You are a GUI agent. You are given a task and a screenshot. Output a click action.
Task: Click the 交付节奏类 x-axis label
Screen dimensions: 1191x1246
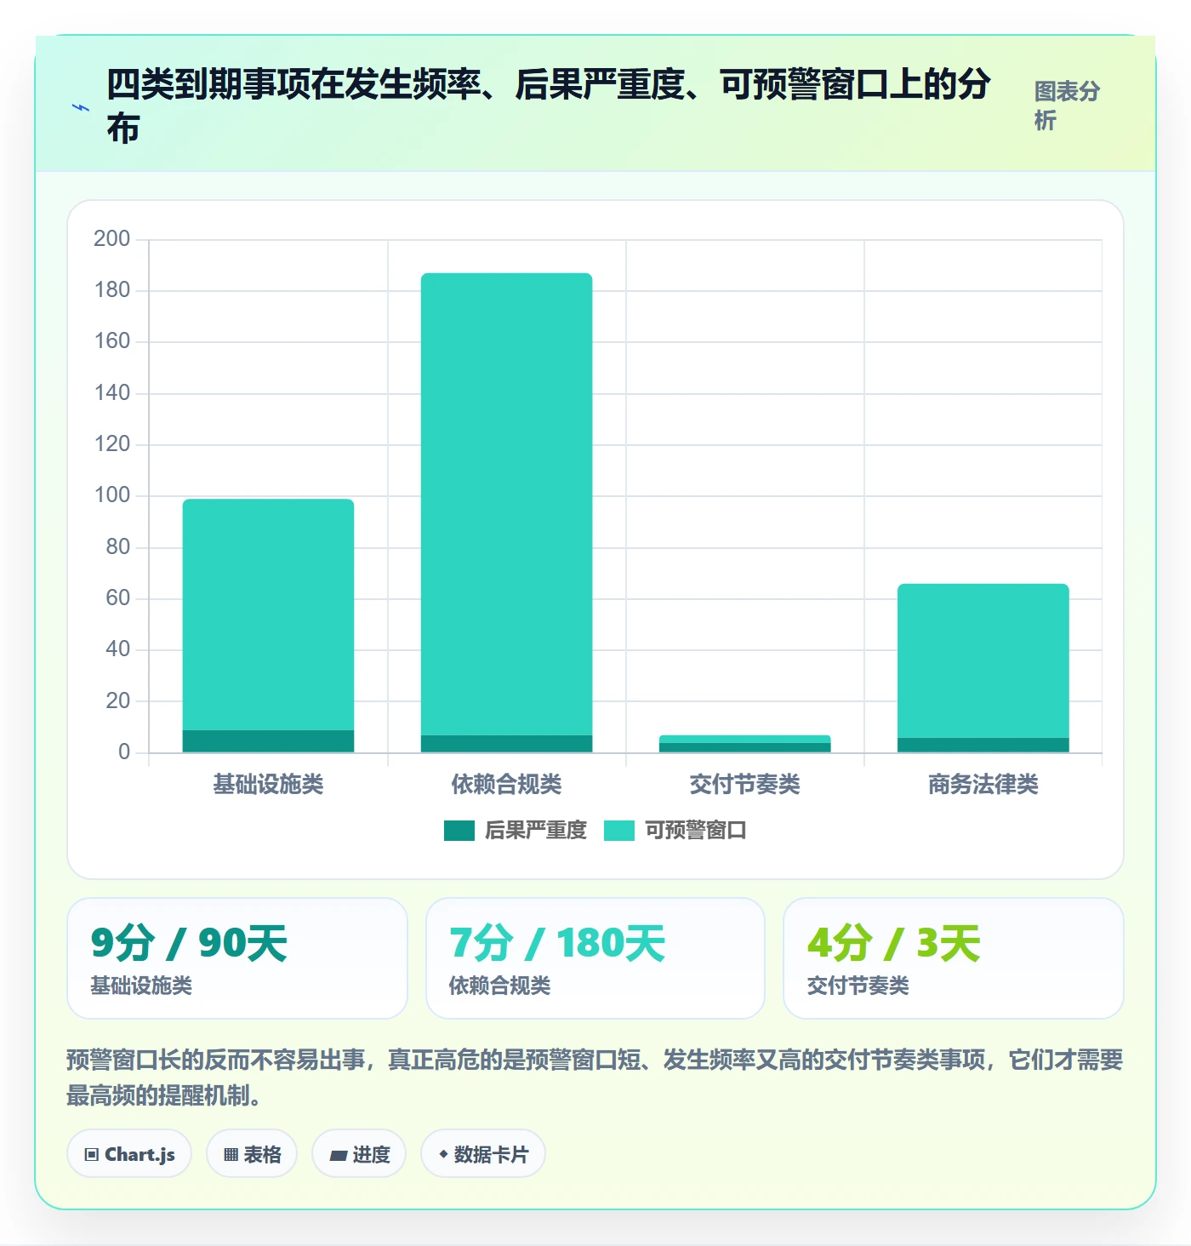click(x=744, y=784)
